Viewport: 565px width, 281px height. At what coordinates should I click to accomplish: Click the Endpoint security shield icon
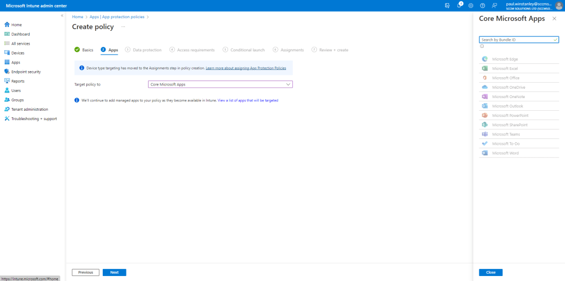(x=7, y=72)
